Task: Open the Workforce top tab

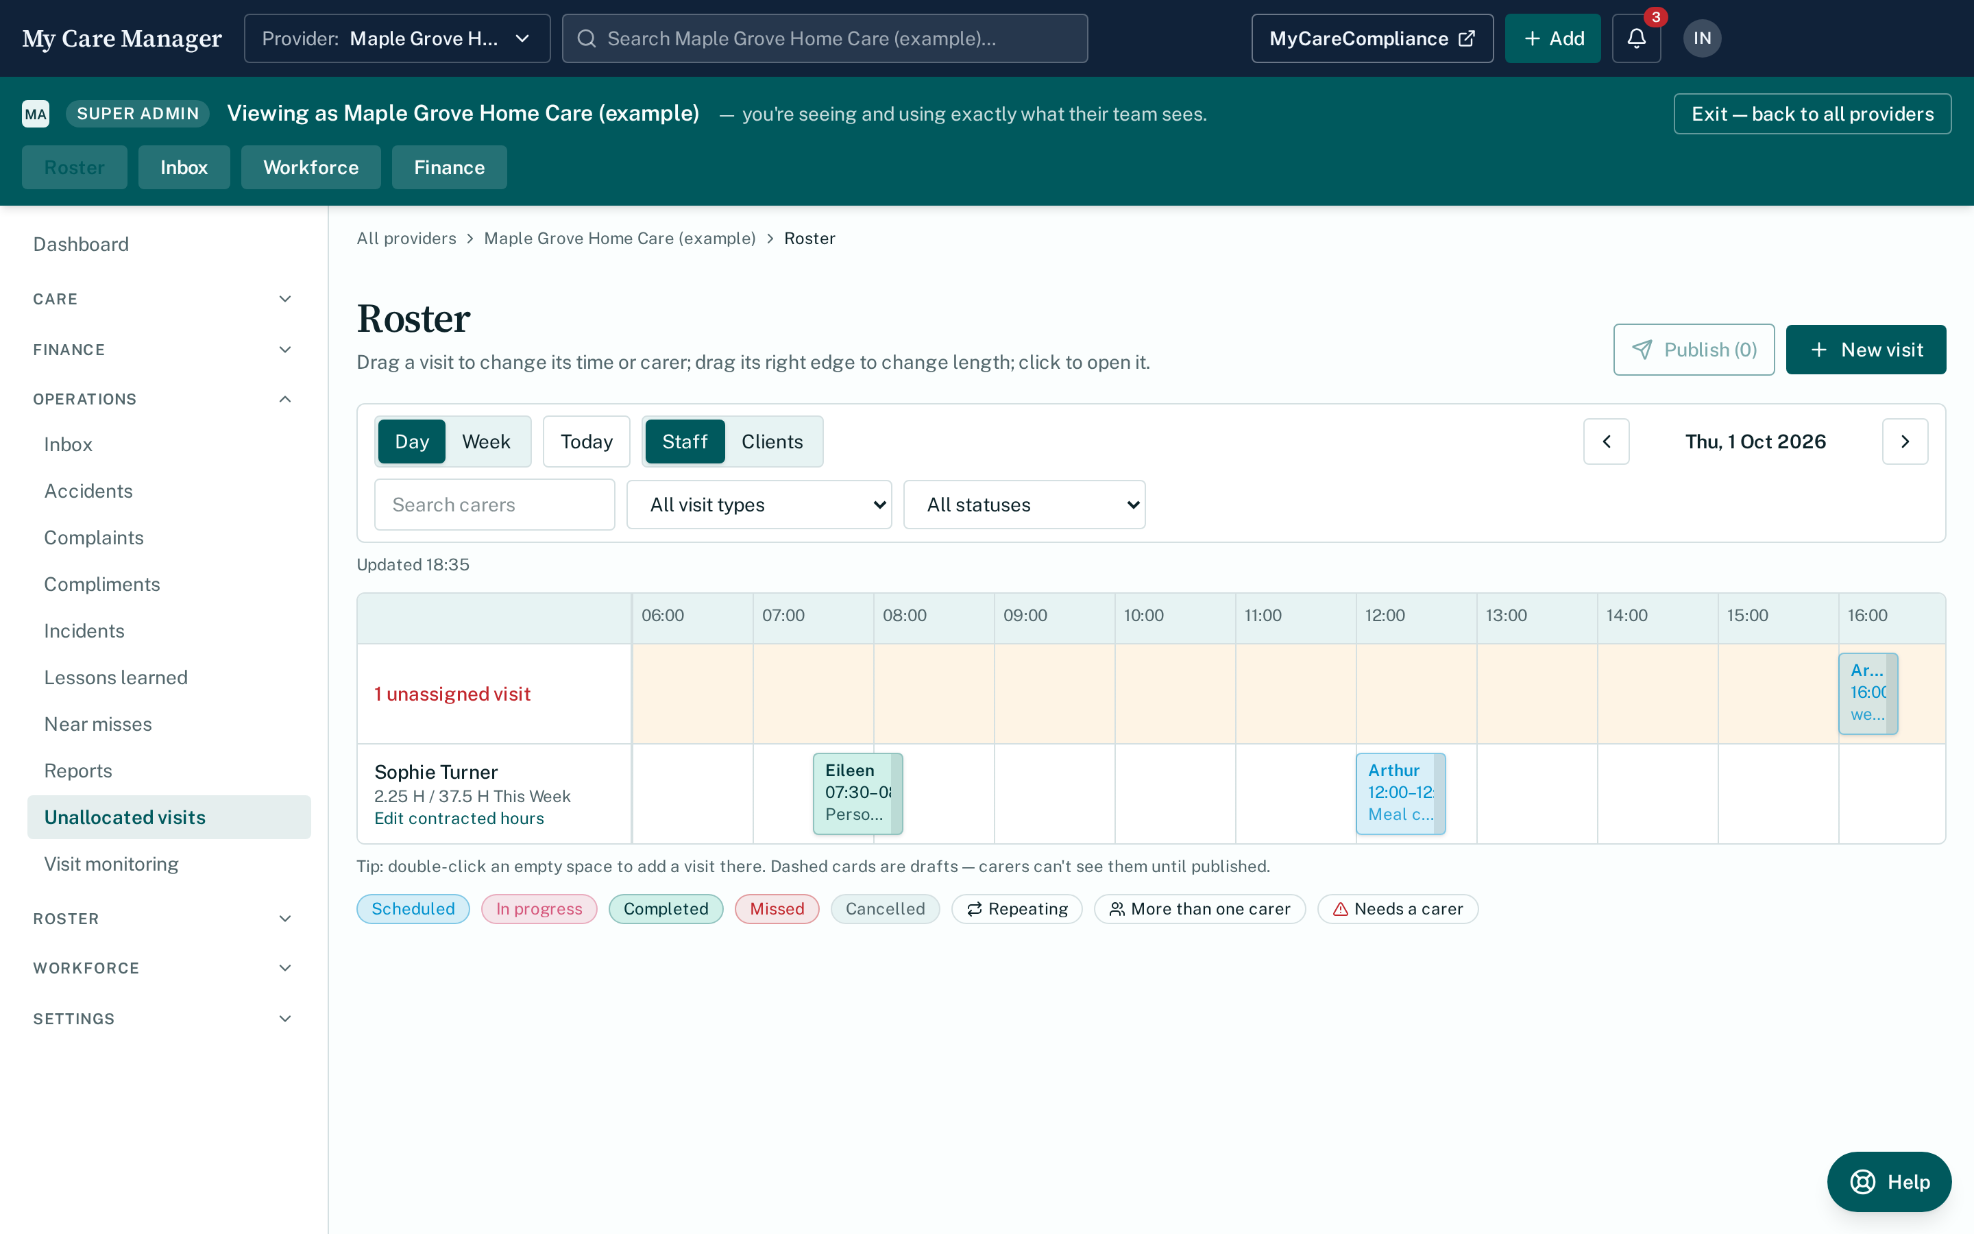Action: 310,167
